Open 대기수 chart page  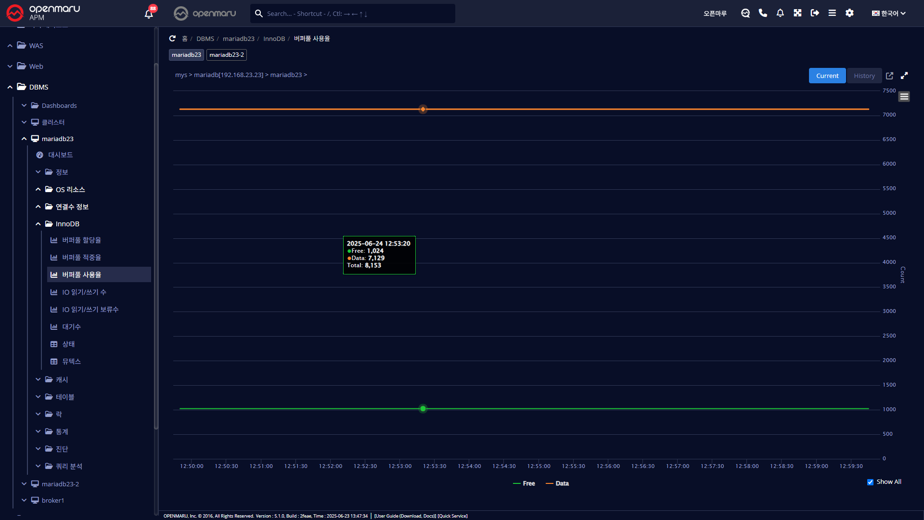(x=71, y=326)
